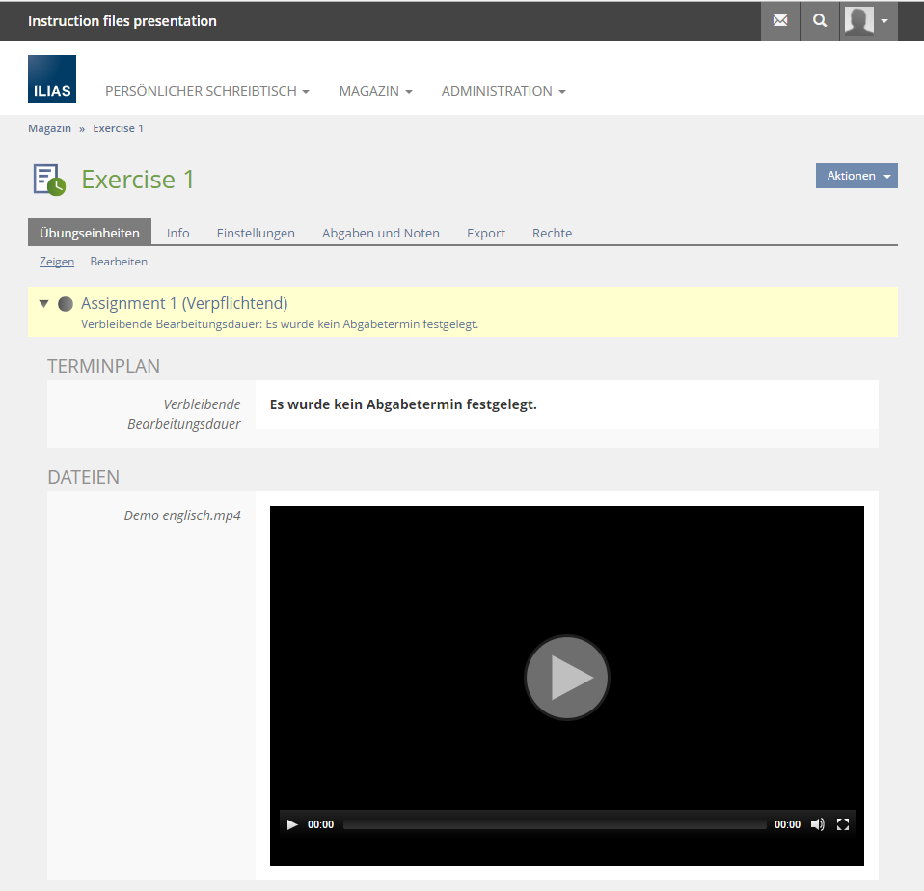Image resolution: width=924 pixels, height=891 pixels.
Task: Click the ILIAS logo
Action: click(52, 79)
